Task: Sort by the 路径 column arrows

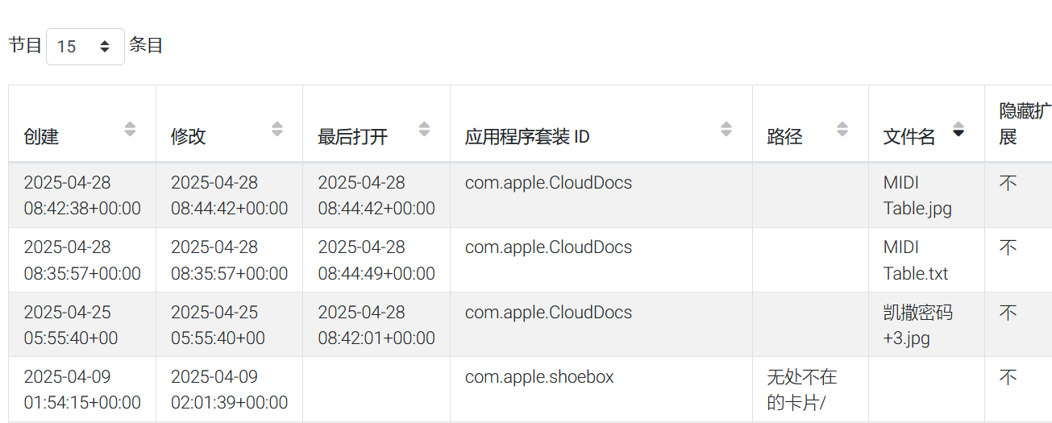Action: pyautogui.click(x=842, y=129)
